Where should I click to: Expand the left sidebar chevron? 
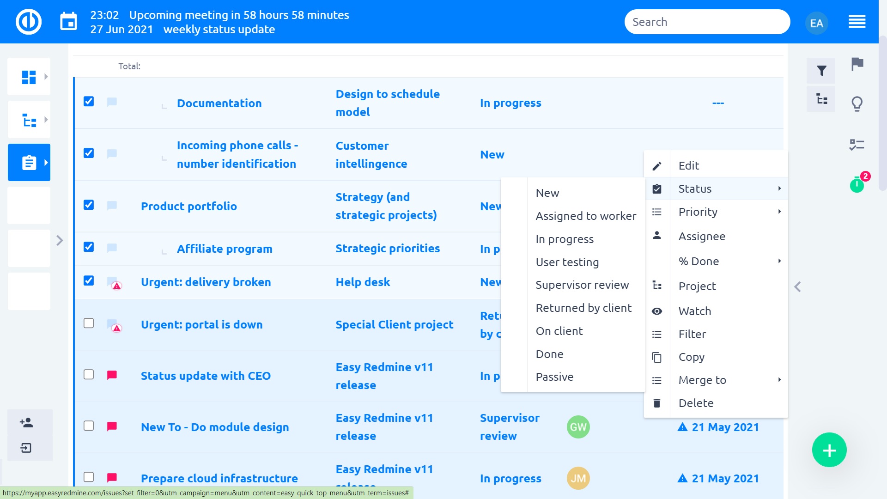[60, 241]
